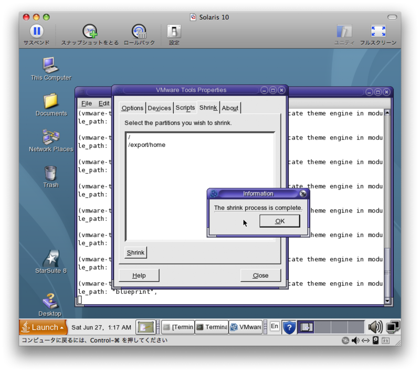
Task: Click the CD drive status icon
Action: pos(345,341)
